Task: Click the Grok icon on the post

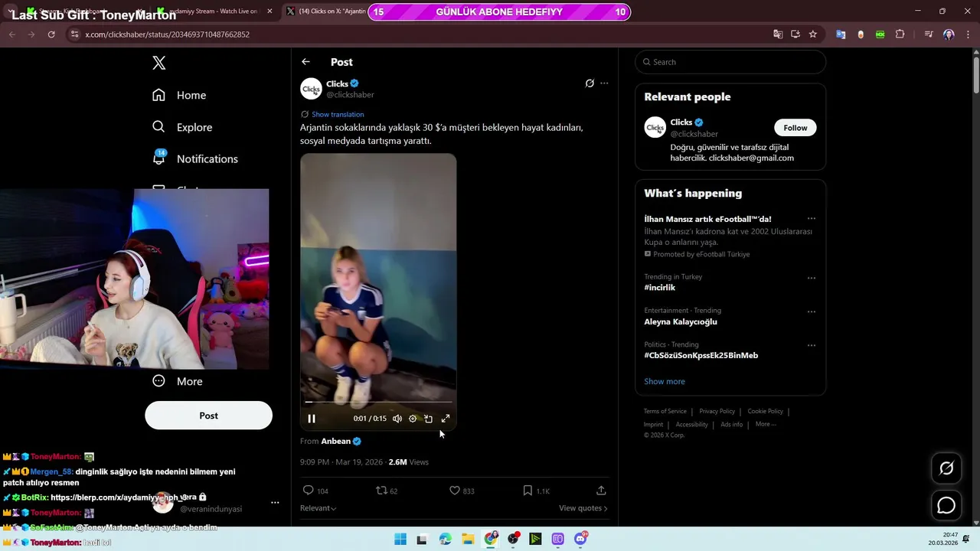Action: point(590,83)
